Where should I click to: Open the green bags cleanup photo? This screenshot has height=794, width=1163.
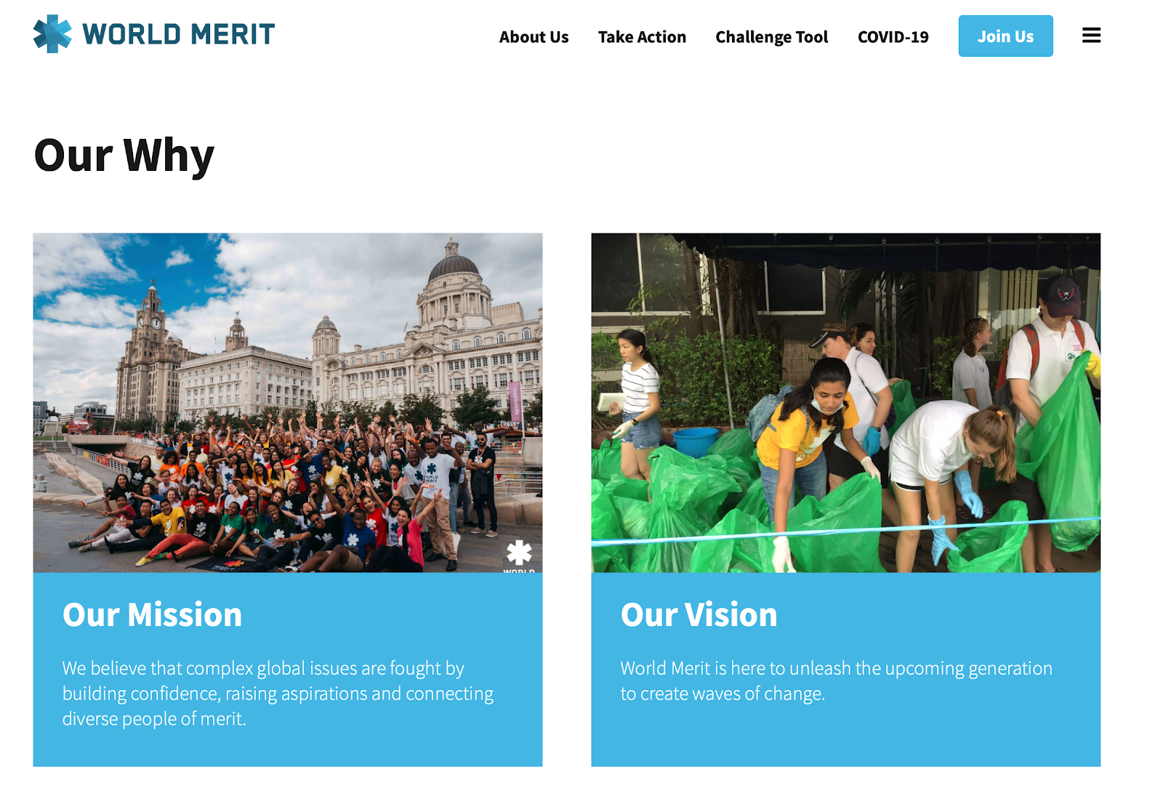(845, 403)
